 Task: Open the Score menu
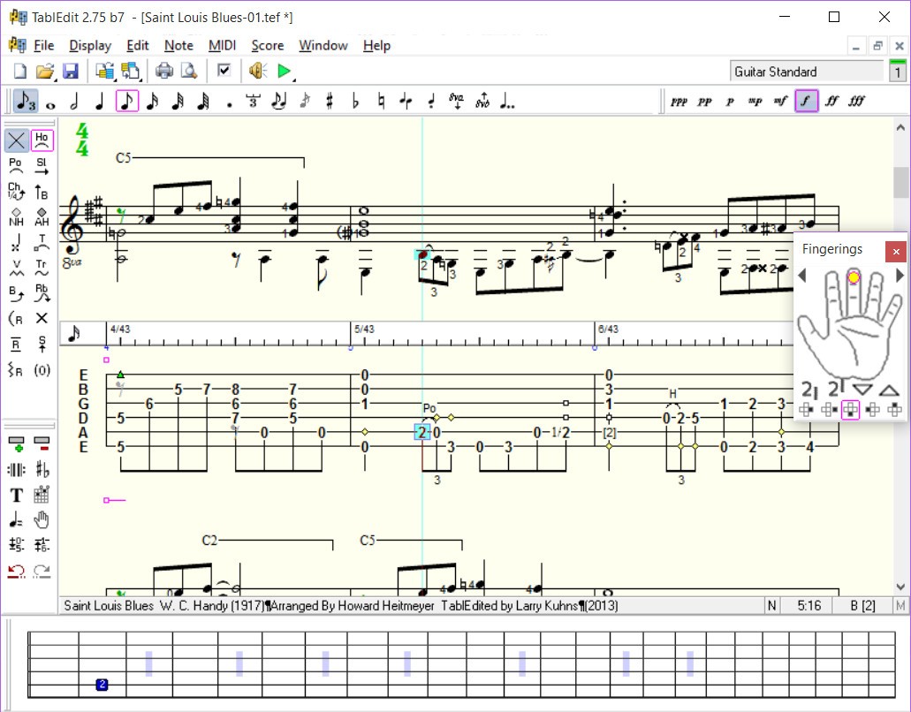tap(267, 45)
